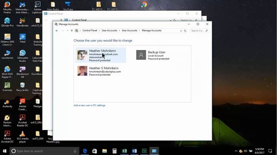Launch Audacity desktop shortcut
The image size is (277, 155).
point(7,103)
